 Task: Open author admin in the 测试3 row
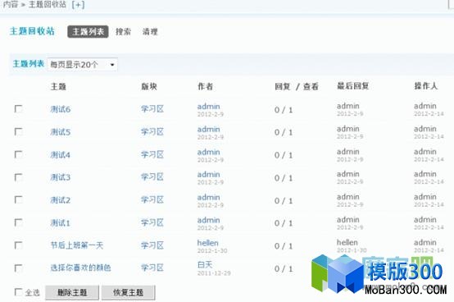pos(208,175)
